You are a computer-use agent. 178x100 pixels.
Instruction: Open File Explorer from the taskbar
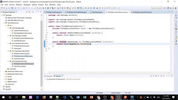[x=24, y=97]
